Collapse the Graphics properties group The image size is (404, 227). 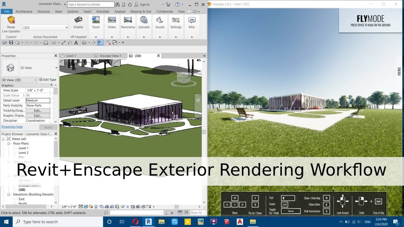click(51, 85)
